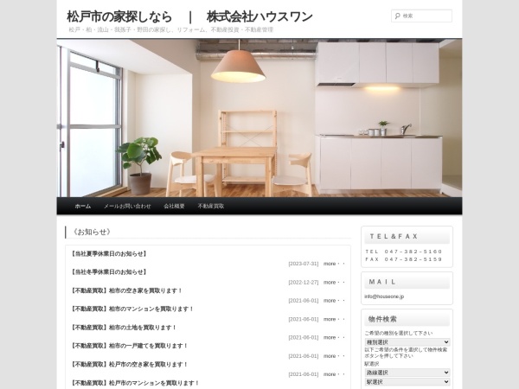Click the TEL 047-382-5160 text
Screen dimensions: 519x389
(x=403, y=252)
